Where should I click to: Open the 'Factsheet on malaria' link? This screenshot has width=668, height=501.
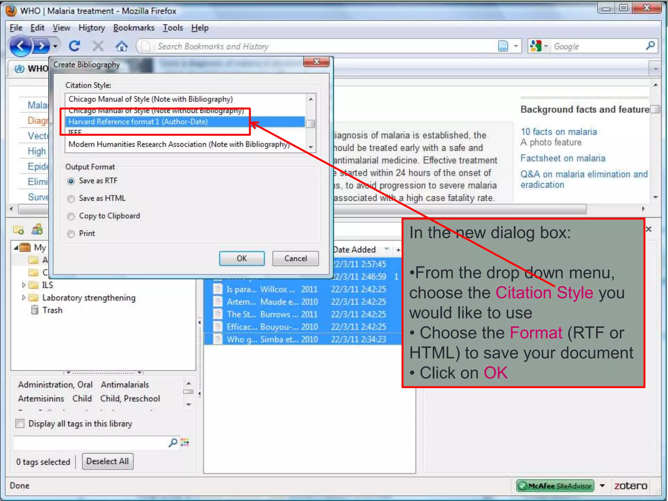coord(563,158)
